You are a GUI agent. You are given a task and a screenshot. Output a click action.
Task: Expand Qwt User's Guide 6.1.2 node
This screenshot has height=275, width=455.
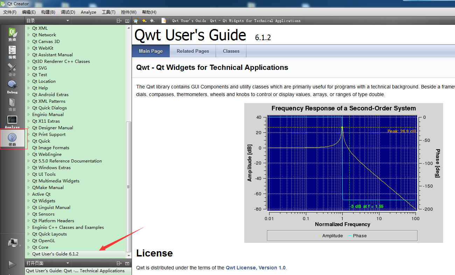pyautogui.click(x=29, y=254)
